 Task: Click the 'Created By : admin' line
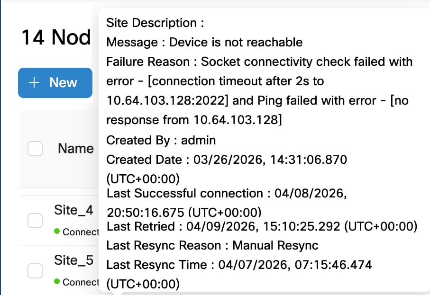pos(161,140)
